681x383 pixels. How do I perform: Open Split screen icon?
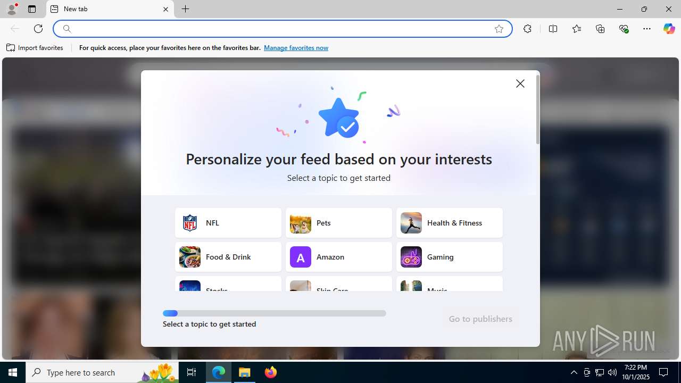click(553, 29)
